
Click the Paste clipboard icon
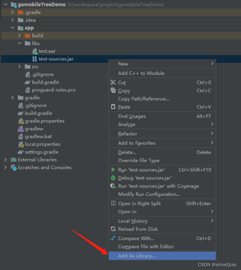[113, 107]
